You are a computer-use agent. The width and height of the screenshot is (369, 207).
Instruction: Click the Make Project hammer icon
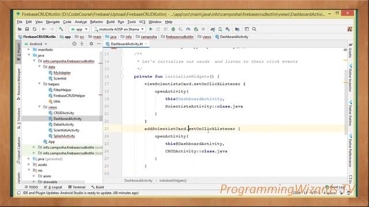(61, 29)
